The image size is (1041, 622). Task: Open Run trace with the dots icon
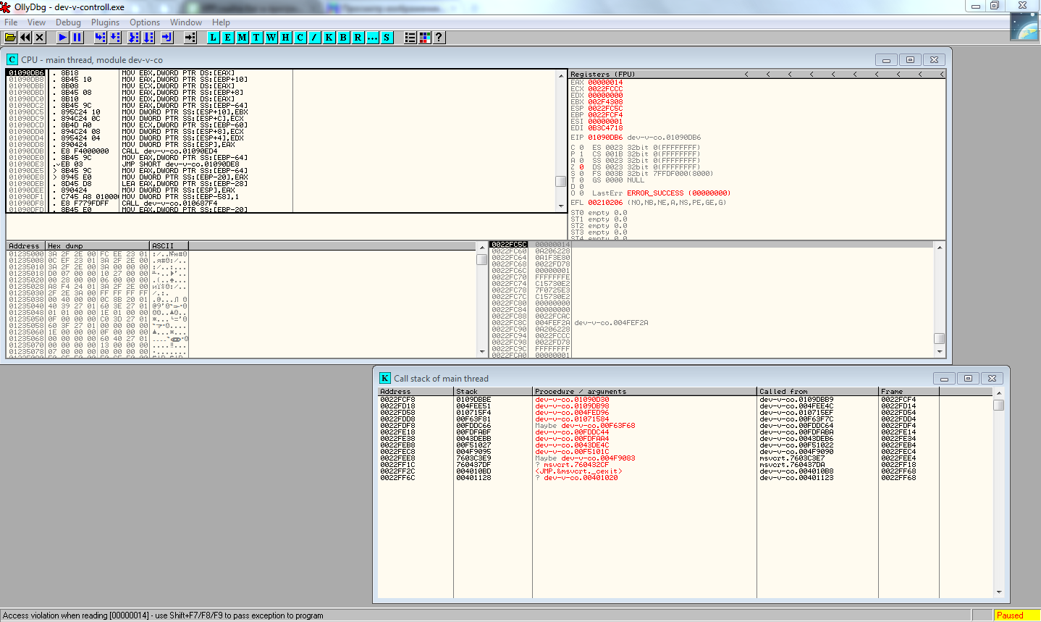[x=373, y=37]
